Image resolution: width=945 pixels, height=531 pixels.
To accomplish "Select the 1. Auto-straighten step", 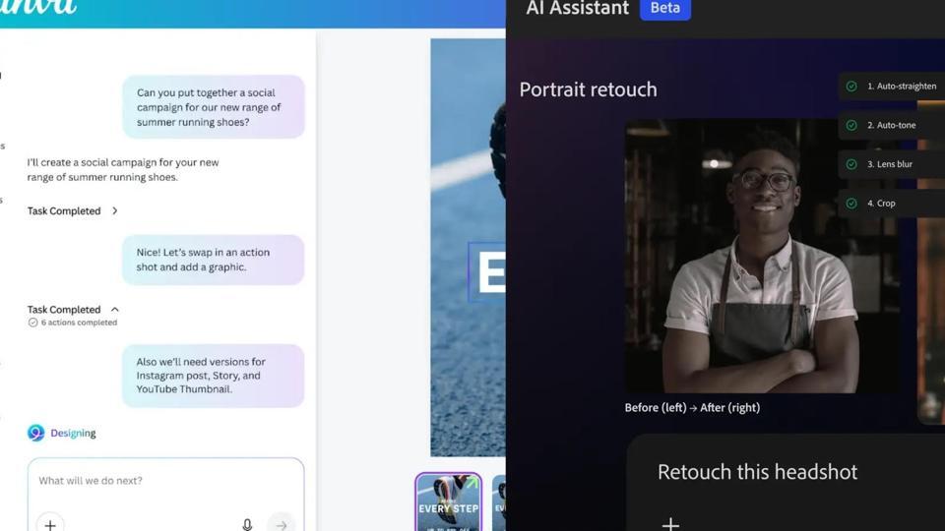I will pyautogui.click(x=892, y=87).
